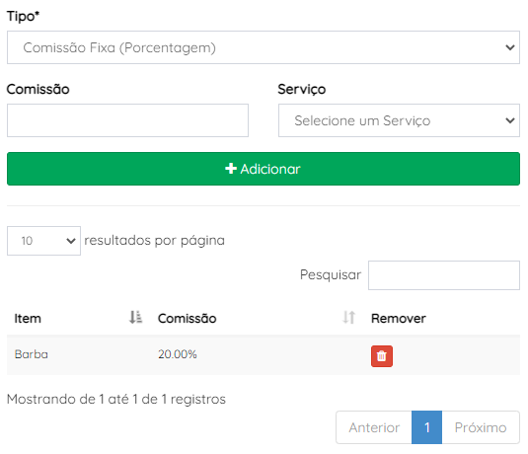Image resolution: width=528 pixels, height=454 pixels.
Task: Open the Comissão Fixa (Porcentagem) type dropdown
Action: coord(264,47)
